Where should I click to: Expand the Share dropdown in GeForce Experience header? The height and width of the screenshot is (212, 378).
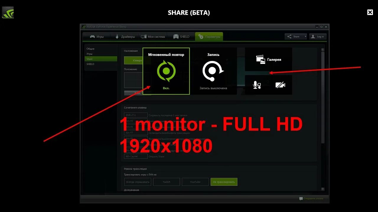(296, 37)
